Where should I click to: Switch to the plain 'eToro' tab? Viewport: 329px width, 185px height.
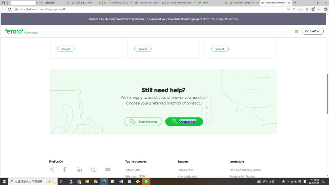tap(212, 3)
